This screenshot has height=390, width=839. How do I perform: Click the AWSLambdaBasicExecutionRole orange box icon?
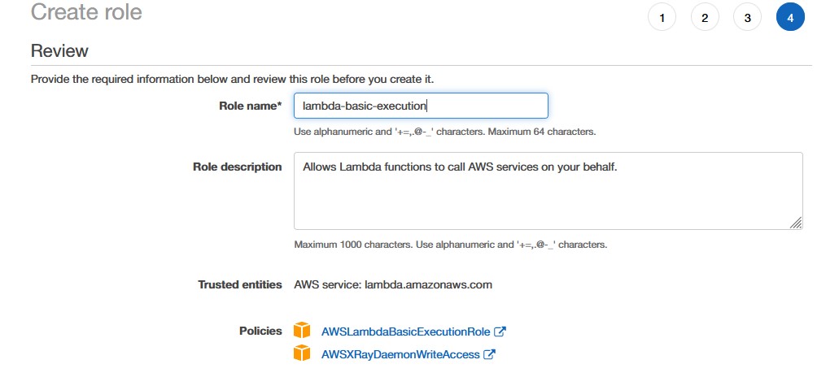point(302,330)
